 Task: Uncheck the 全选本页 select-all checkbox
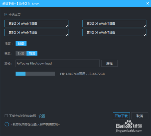(6, 15)
